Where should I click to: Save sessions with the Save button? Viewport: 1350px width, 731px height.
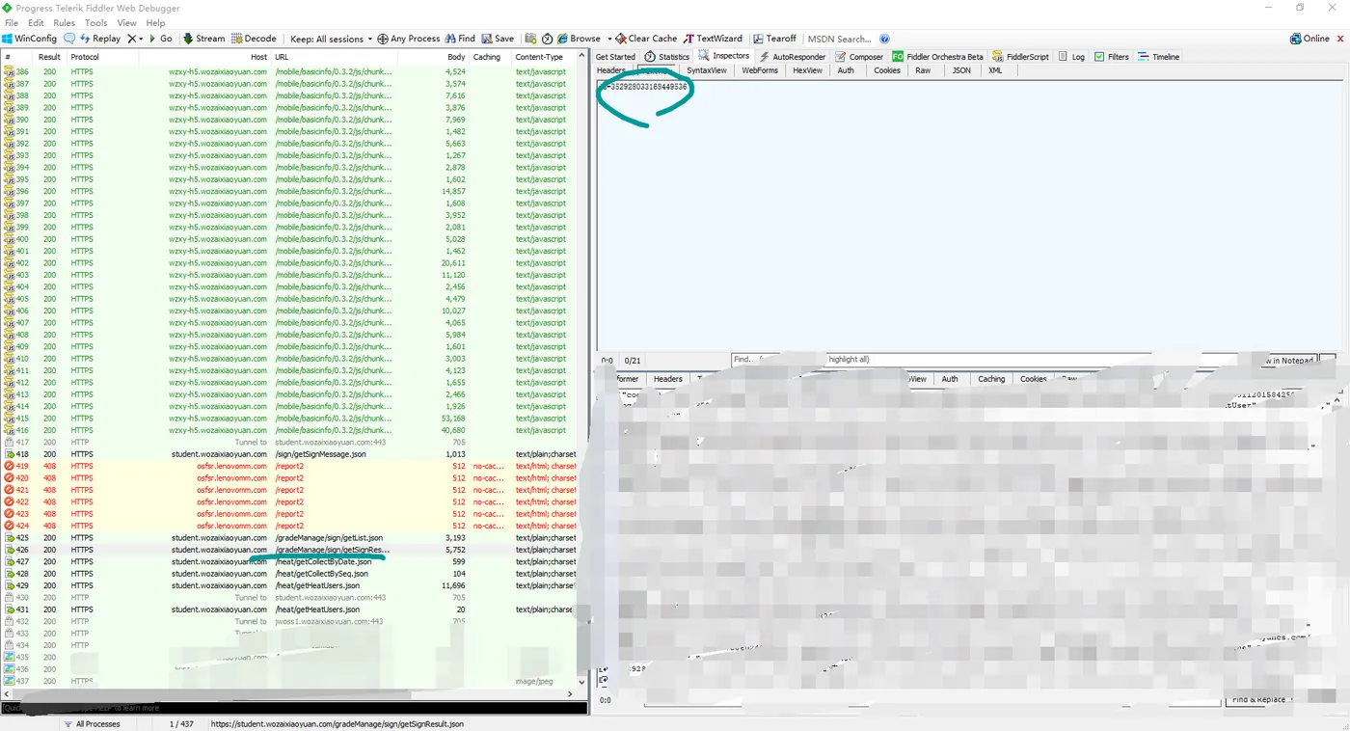tap(498, 39)
